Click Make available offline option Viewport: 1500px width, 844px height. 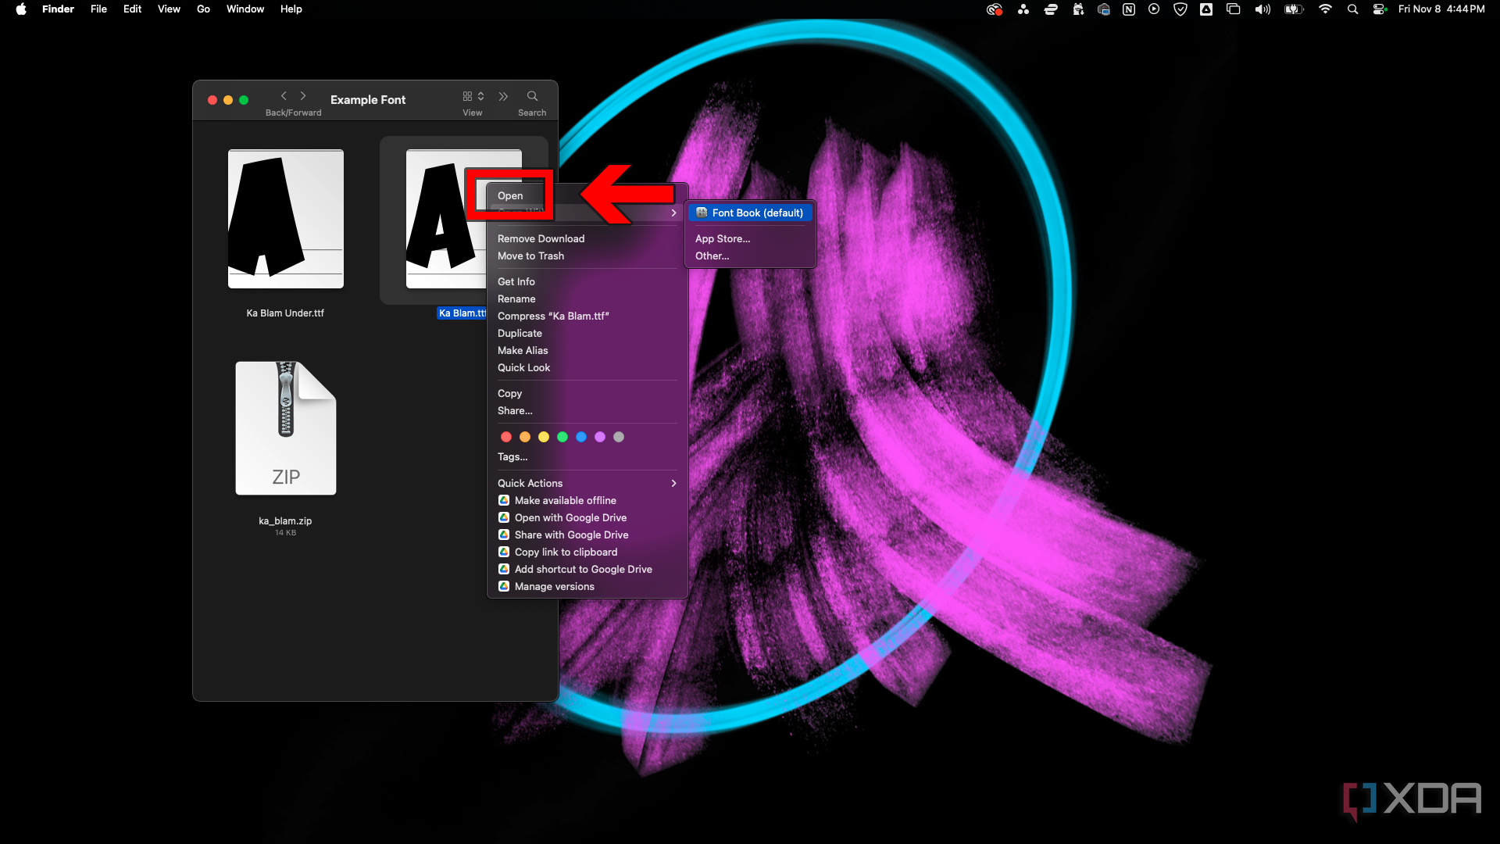click(565, 500)
